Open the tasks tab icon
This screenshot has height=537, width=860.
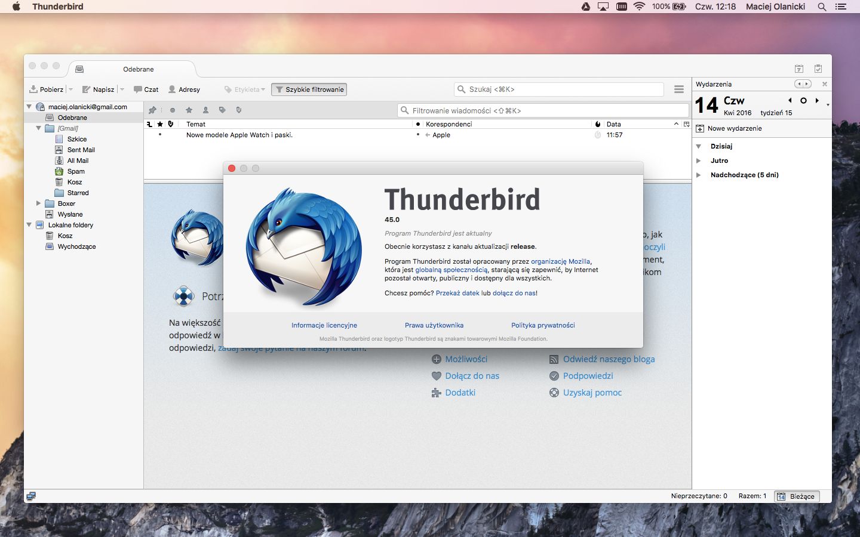(x=818, y=69)
